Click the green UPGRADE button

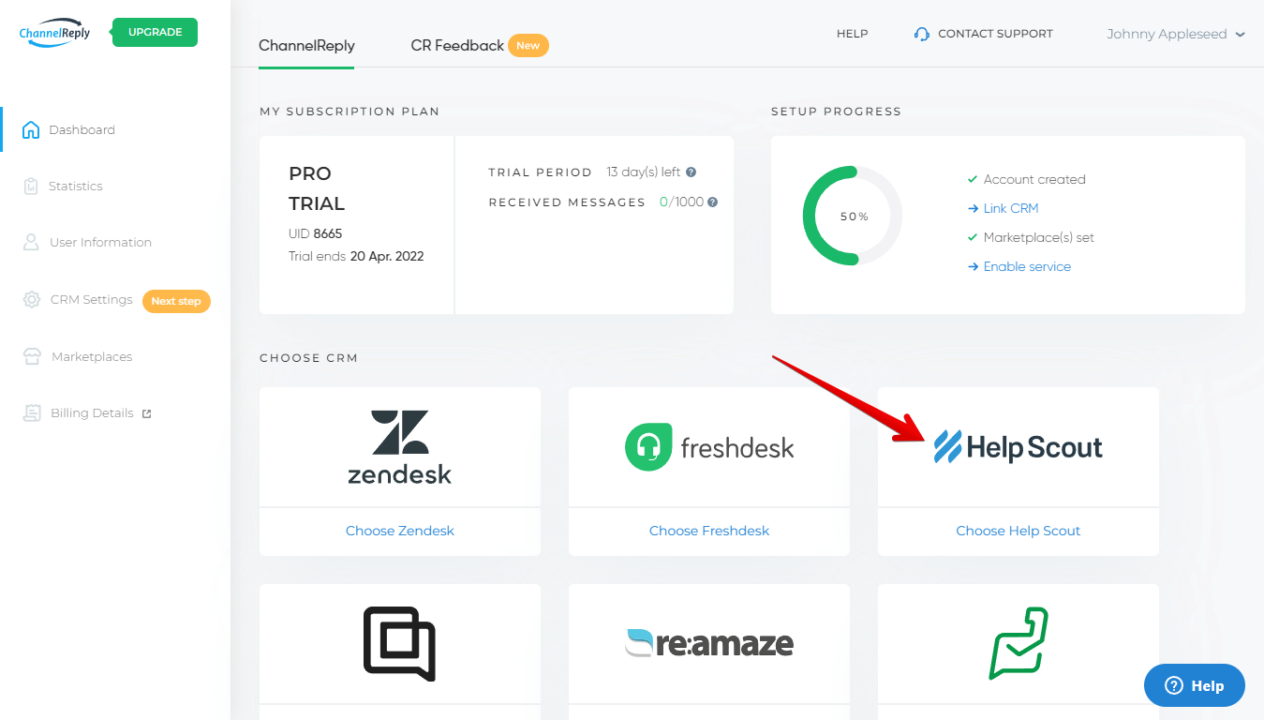coord(155,32)
